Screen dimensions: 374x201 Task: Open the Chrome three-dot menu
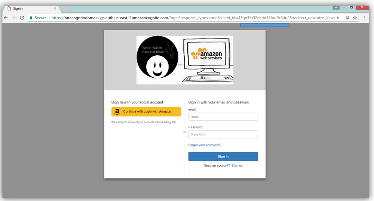point(364,18)
